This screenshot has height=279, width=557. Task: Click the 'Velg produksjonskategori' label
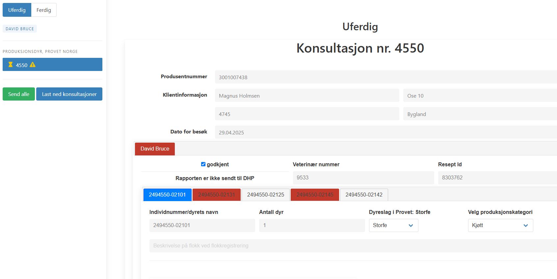[500, 212]
